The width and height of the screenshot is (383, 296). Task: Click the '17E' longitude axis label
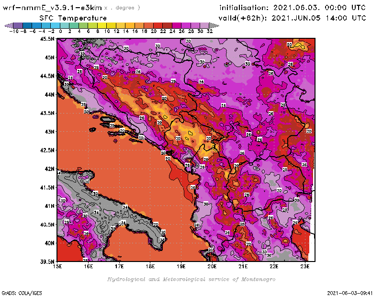(119, 266)
